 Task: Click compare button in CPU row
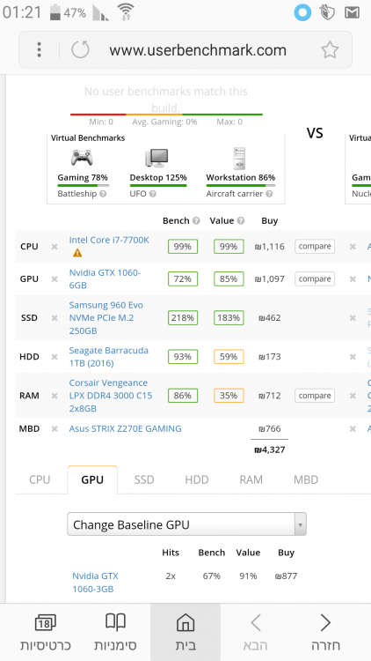pyautogui.click(x=315, y=246)
